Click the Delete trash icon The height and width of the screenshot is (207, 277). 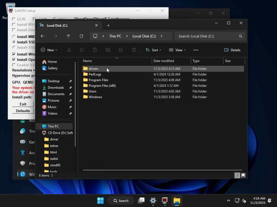coord(134,50)
